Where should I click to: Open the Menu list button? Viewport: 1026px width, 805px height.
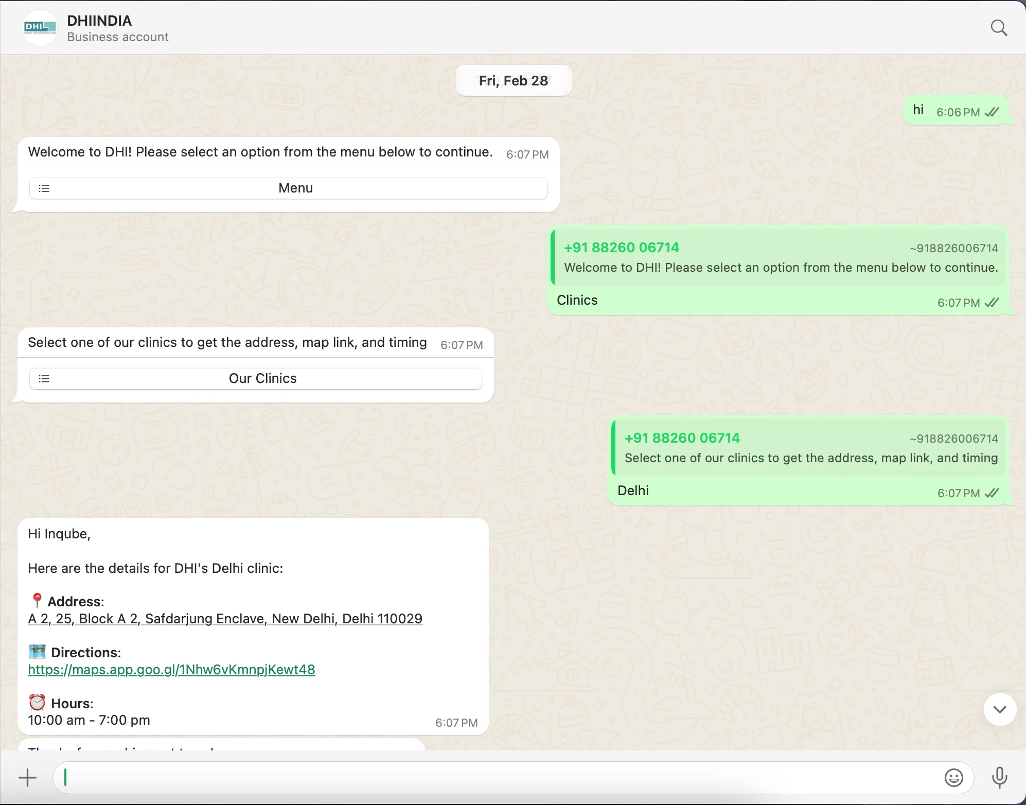coord(295,188)
